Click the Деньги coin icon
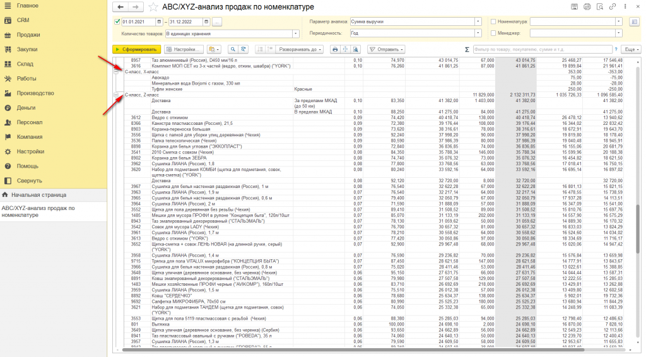Image resolution: width=646 pixels, height=357 pixels. point(8,108)
